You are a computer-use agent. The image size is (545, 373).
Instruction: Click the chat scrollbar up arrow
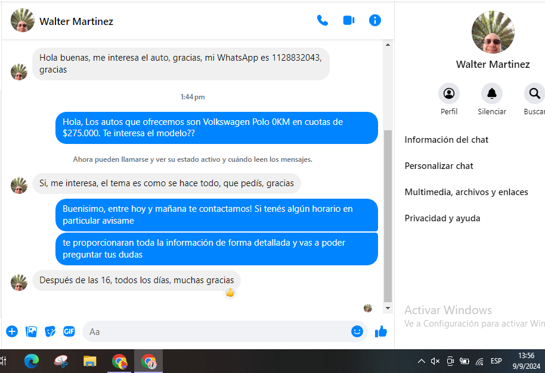388,45
